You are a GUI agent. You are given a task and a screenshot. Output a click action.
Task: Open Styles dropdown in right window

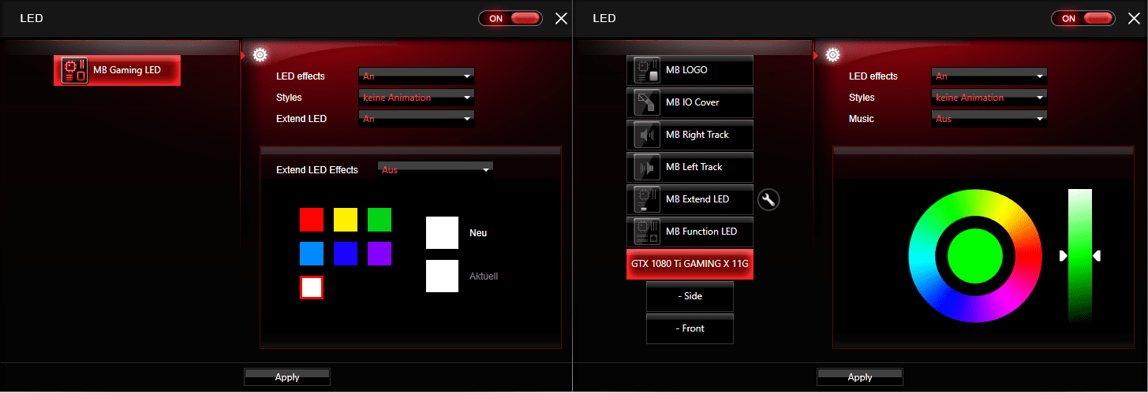[x=989, y=98]
